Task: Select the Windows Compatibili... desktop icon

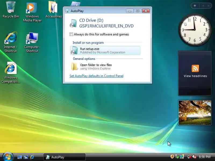Action: pyautogui.click(x=10, y=72)
